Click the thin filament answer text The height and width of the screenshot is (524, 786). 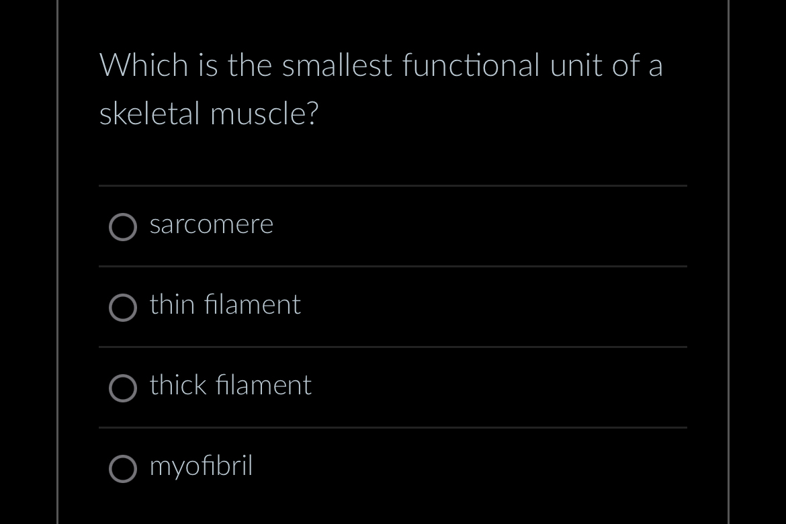[x=224, y=305]
